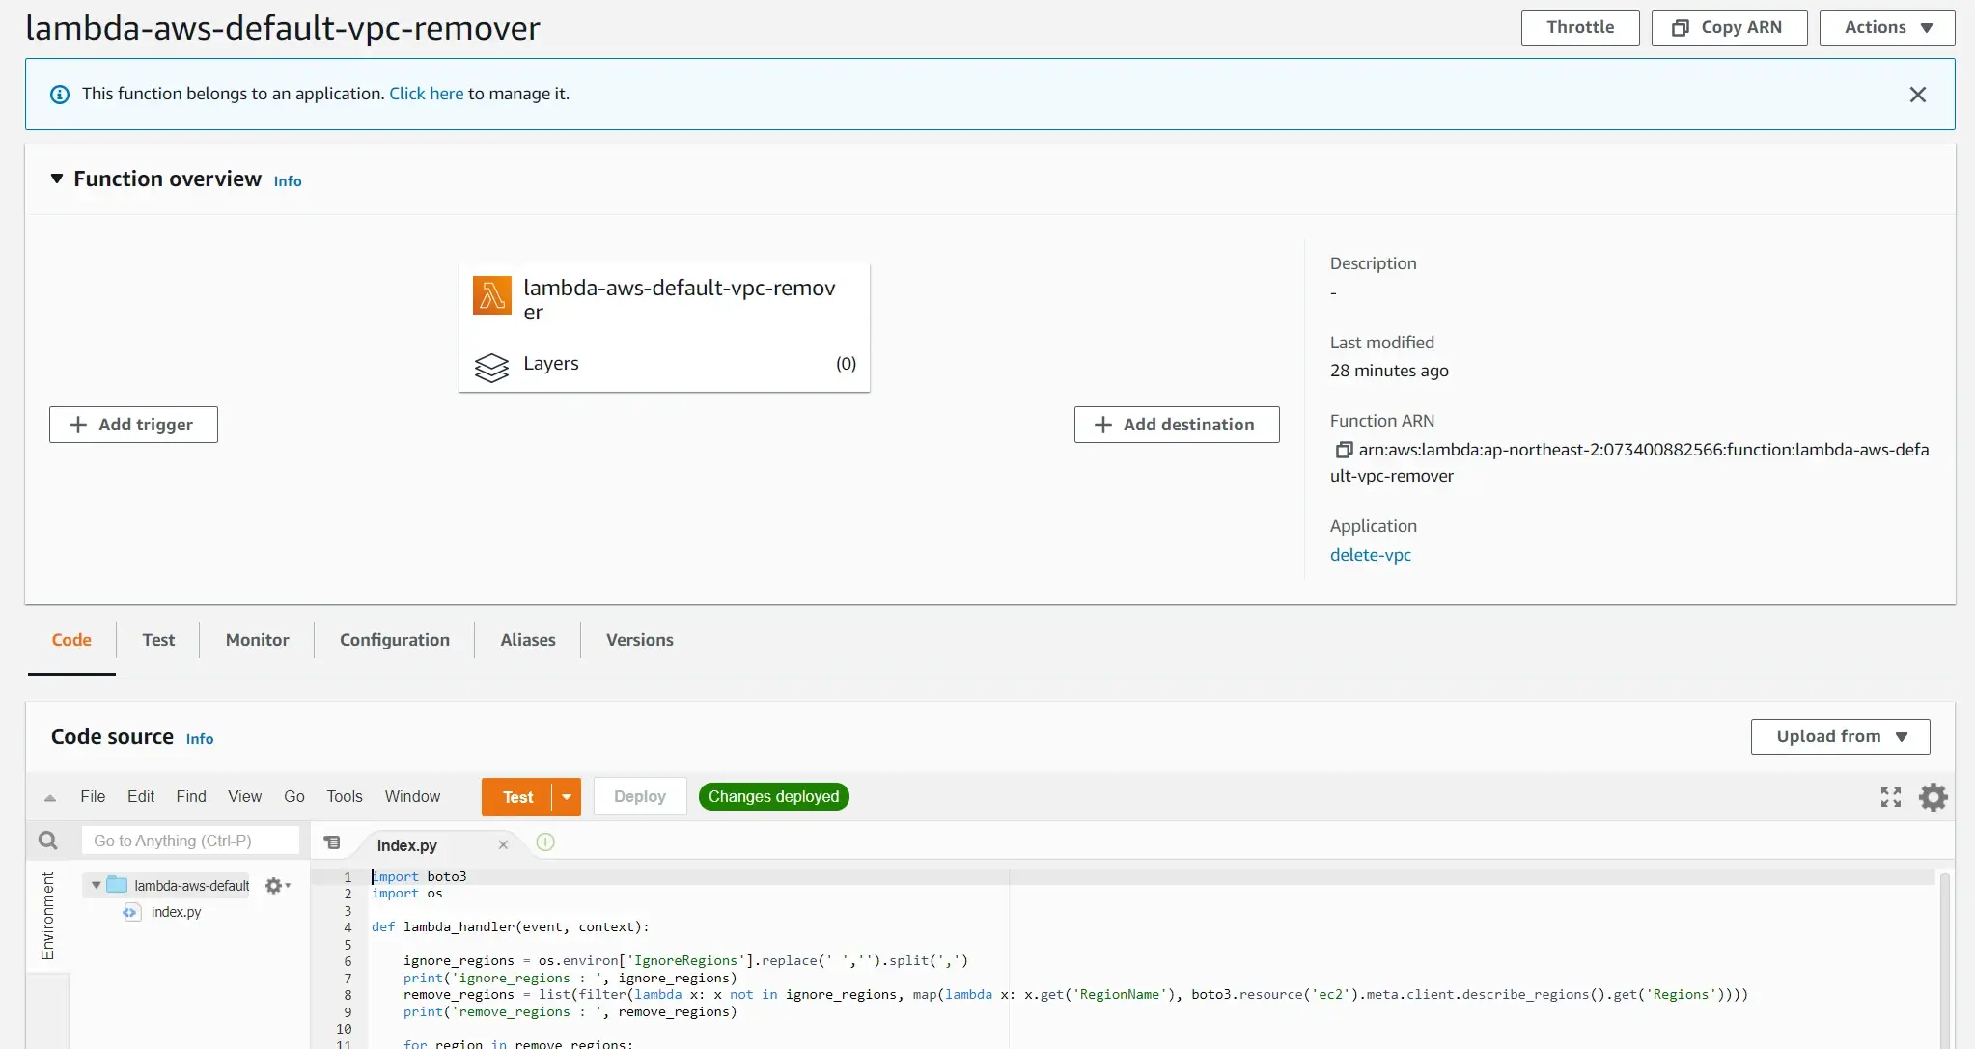Close the index.py editor tab

pos(503,845)
